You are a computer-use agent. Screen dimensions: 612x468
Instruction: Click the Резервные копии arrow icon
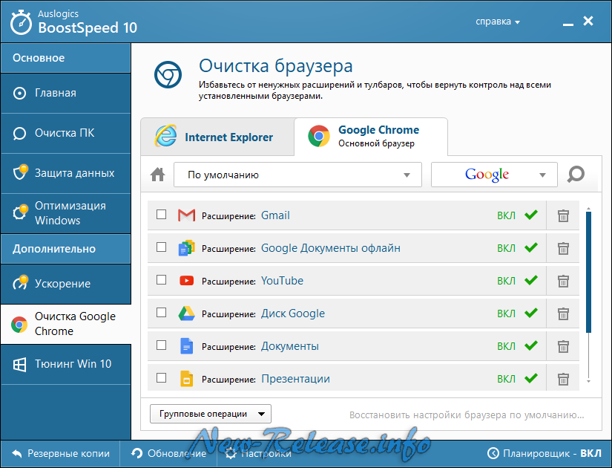pos(17,453)
